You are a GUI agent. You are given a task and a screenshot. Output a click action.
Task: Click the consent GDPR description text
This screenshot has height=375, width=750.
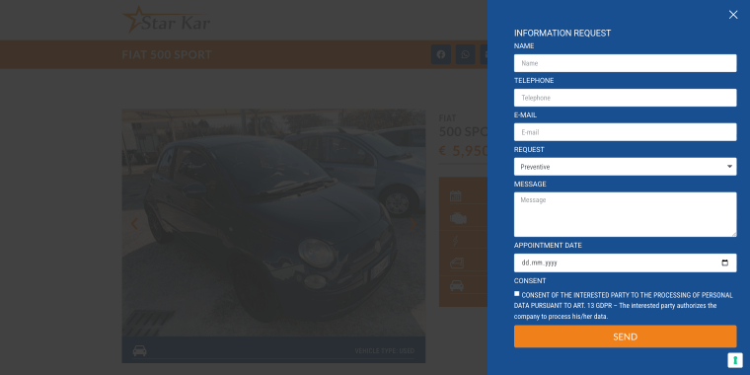(x=624, y=306)
